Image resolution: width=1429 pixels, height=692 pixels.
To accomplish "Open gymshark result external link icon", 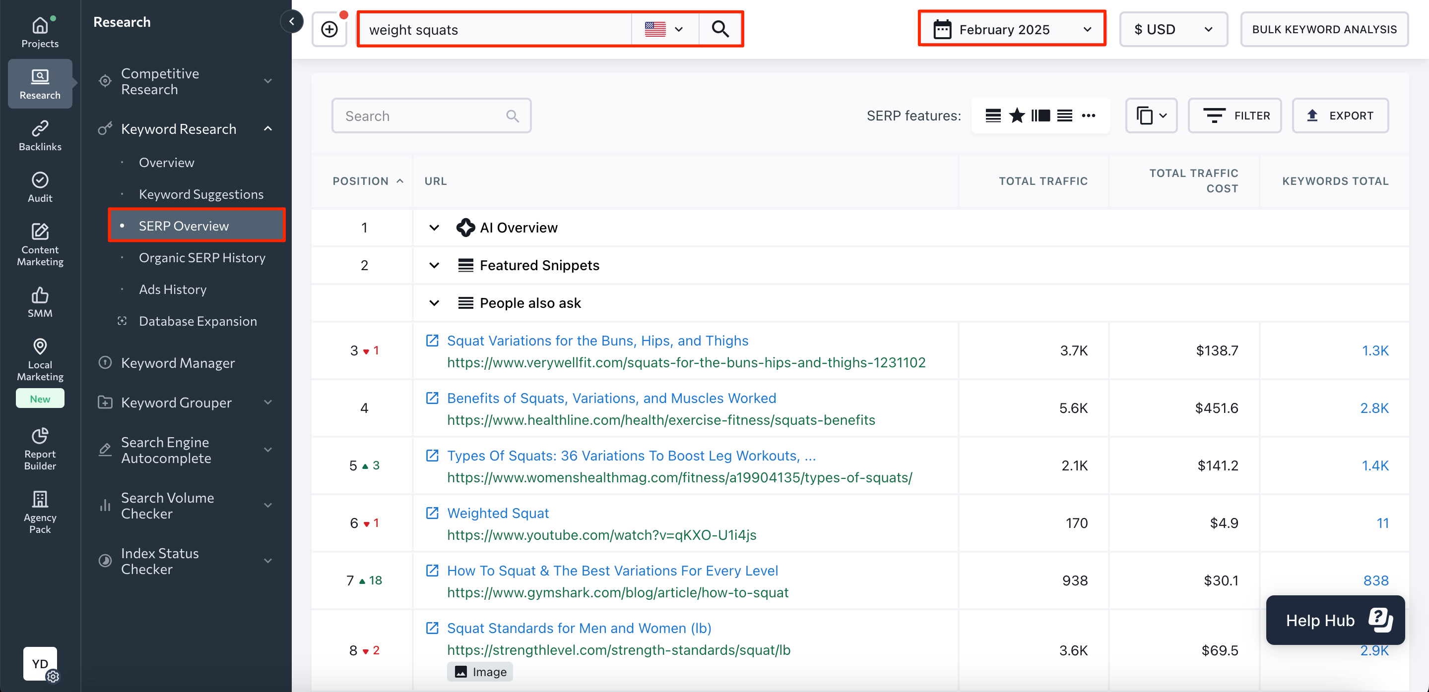I will [432, 570].
